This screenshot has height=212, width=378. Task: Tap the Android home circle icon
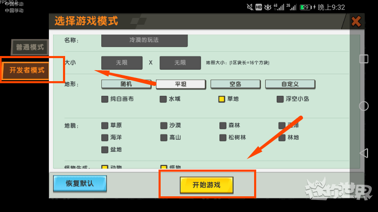click(363, 106)
